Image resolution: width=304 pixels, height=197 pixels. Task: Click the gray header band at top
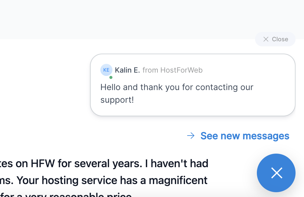(x=121, y=18)
